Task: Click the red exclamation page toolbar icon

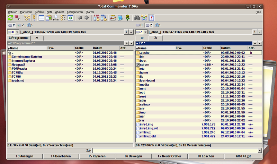Action: [x=151, y=18]
